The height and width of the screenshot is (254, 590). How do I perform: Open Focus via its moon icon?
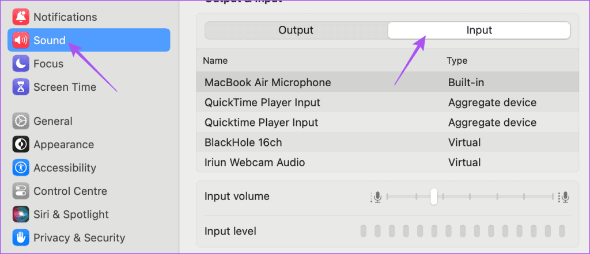(x=21, y=63)
